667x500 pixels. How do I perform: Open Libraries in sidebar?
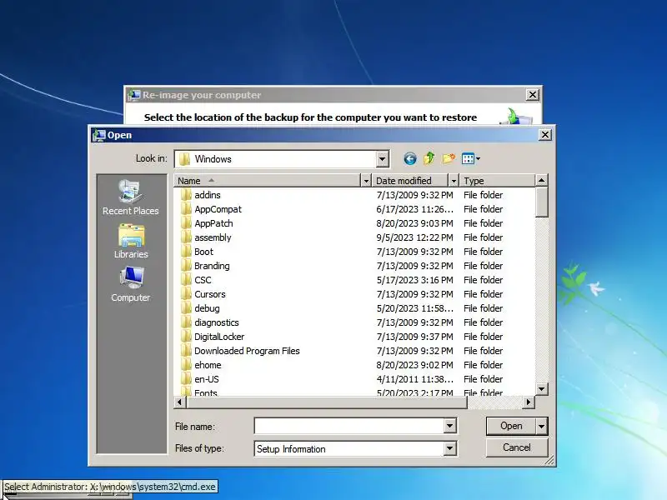131,242
